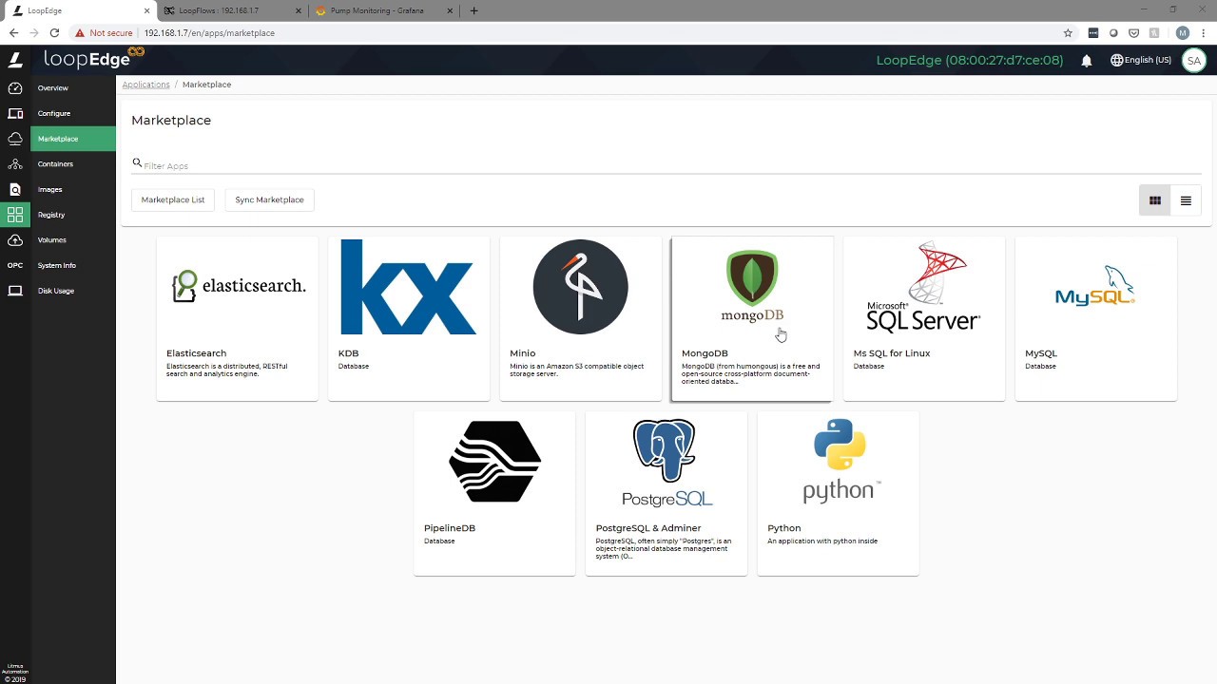Click the Volumes database icon in sidebar
Viewport: 1217px width, 684px height.
click(x=15, y=240)
